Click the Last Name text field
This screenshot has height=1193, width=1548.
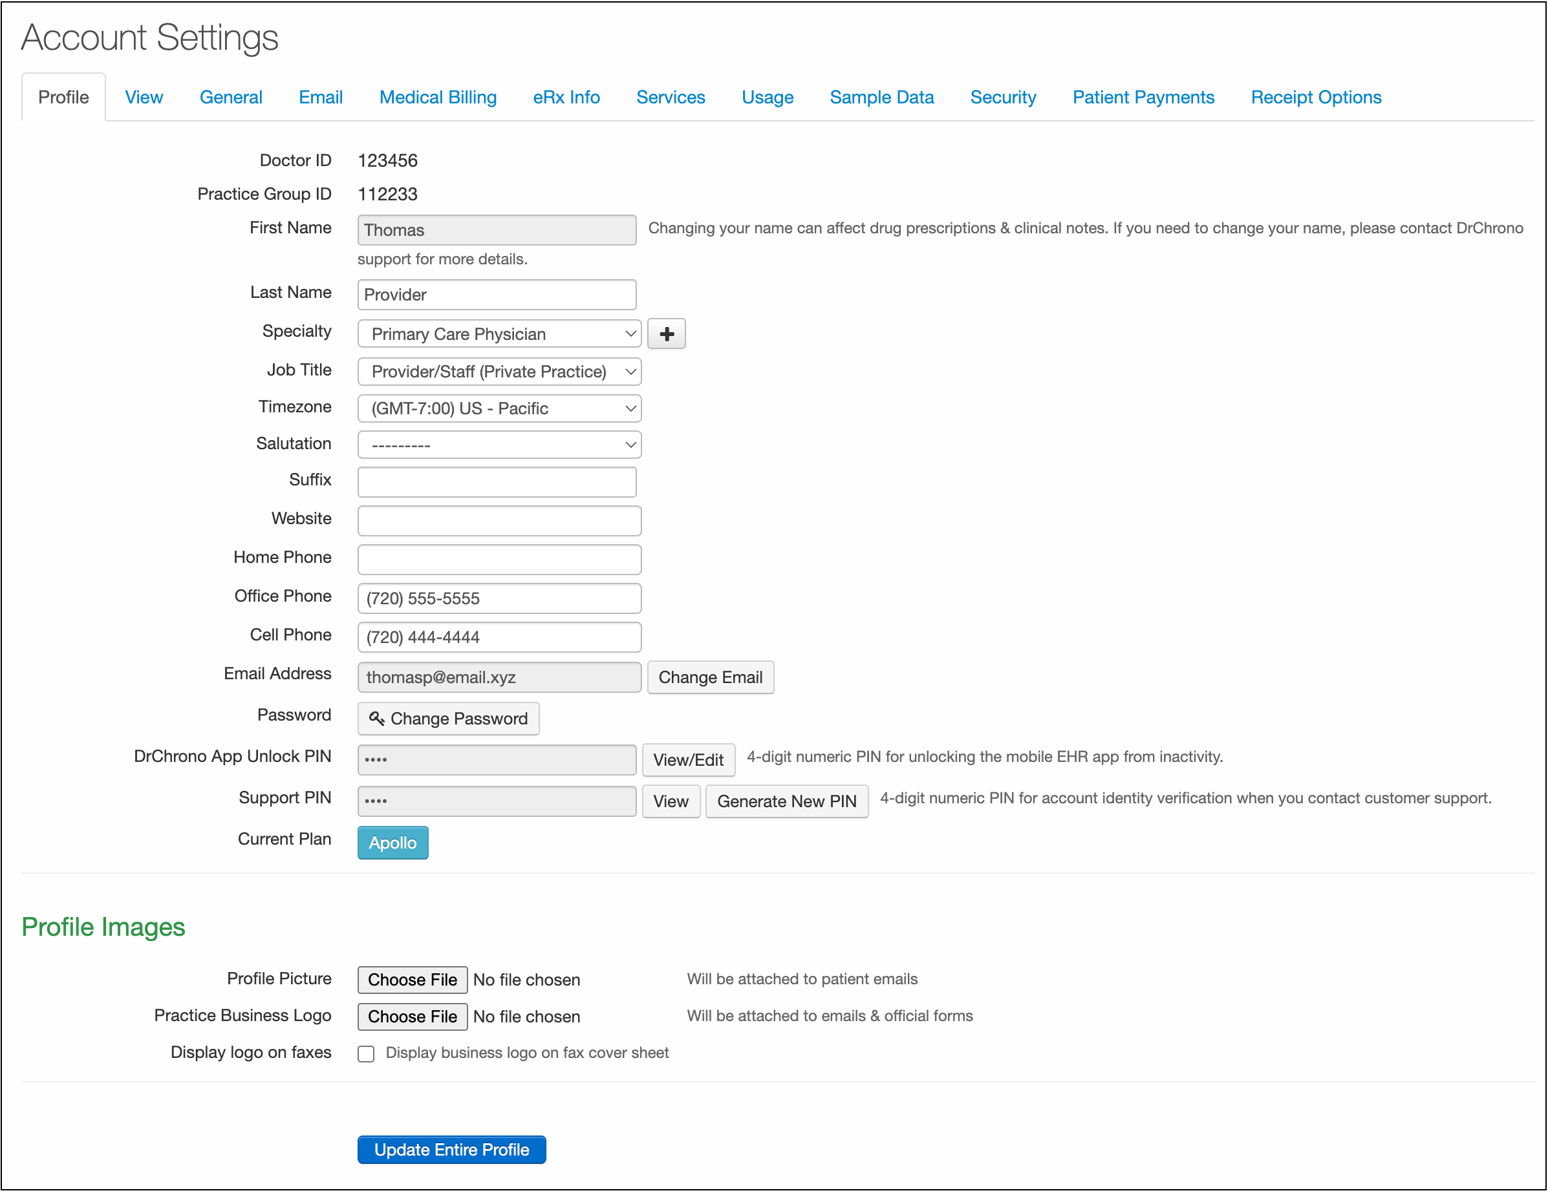(x=496, y=295)
